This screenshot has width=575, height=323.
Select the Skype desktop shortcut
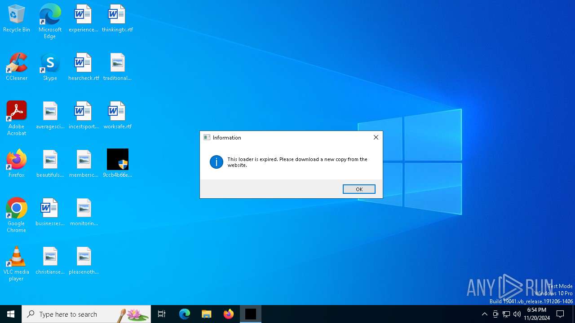(x=50, y=67)
